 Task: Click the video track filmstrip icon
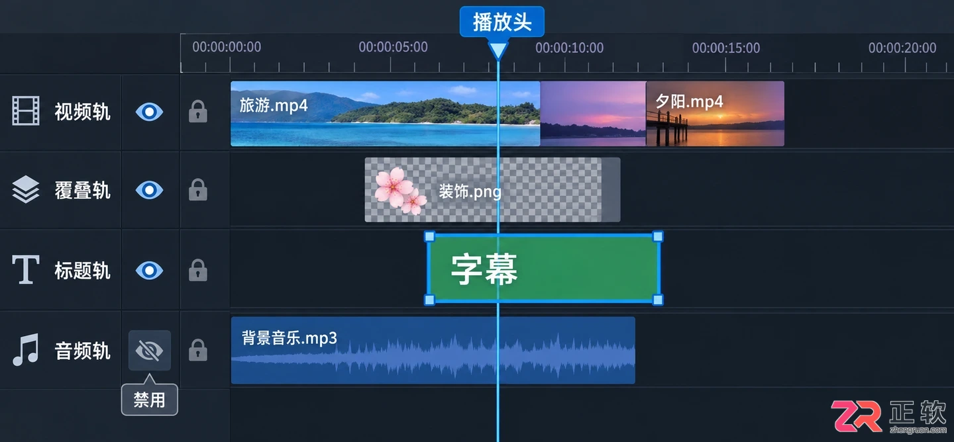tap(26, 111)
